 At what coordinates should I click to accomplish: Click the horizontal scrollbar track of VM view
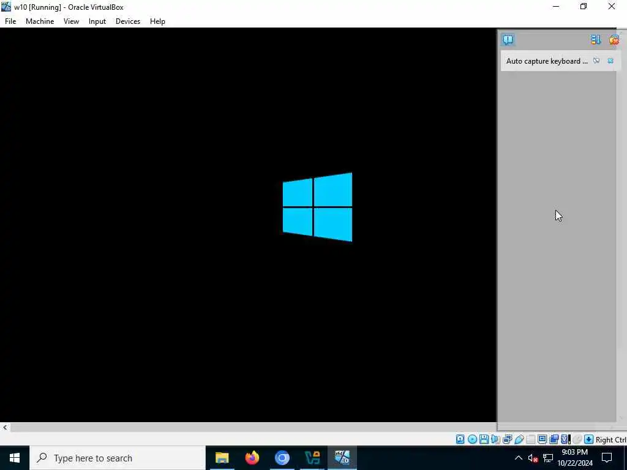click(x=253, y=428)
